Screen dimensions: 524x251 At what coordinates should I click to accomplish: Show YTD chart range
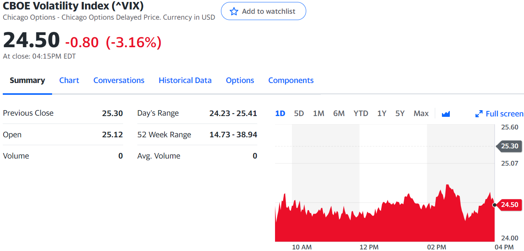(x=361, y=113)
